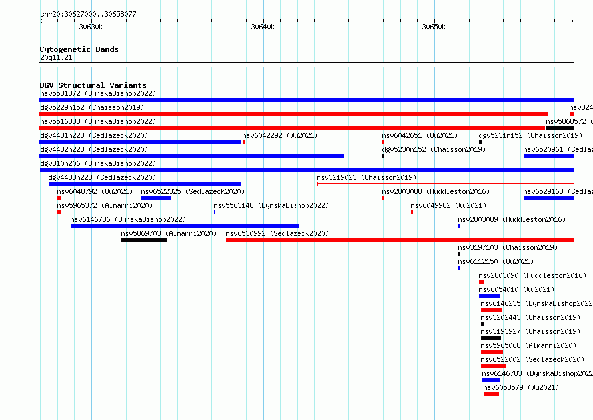
Task: Click the nsv5965068 (Almarri2020) label
Action: [528, 345]
